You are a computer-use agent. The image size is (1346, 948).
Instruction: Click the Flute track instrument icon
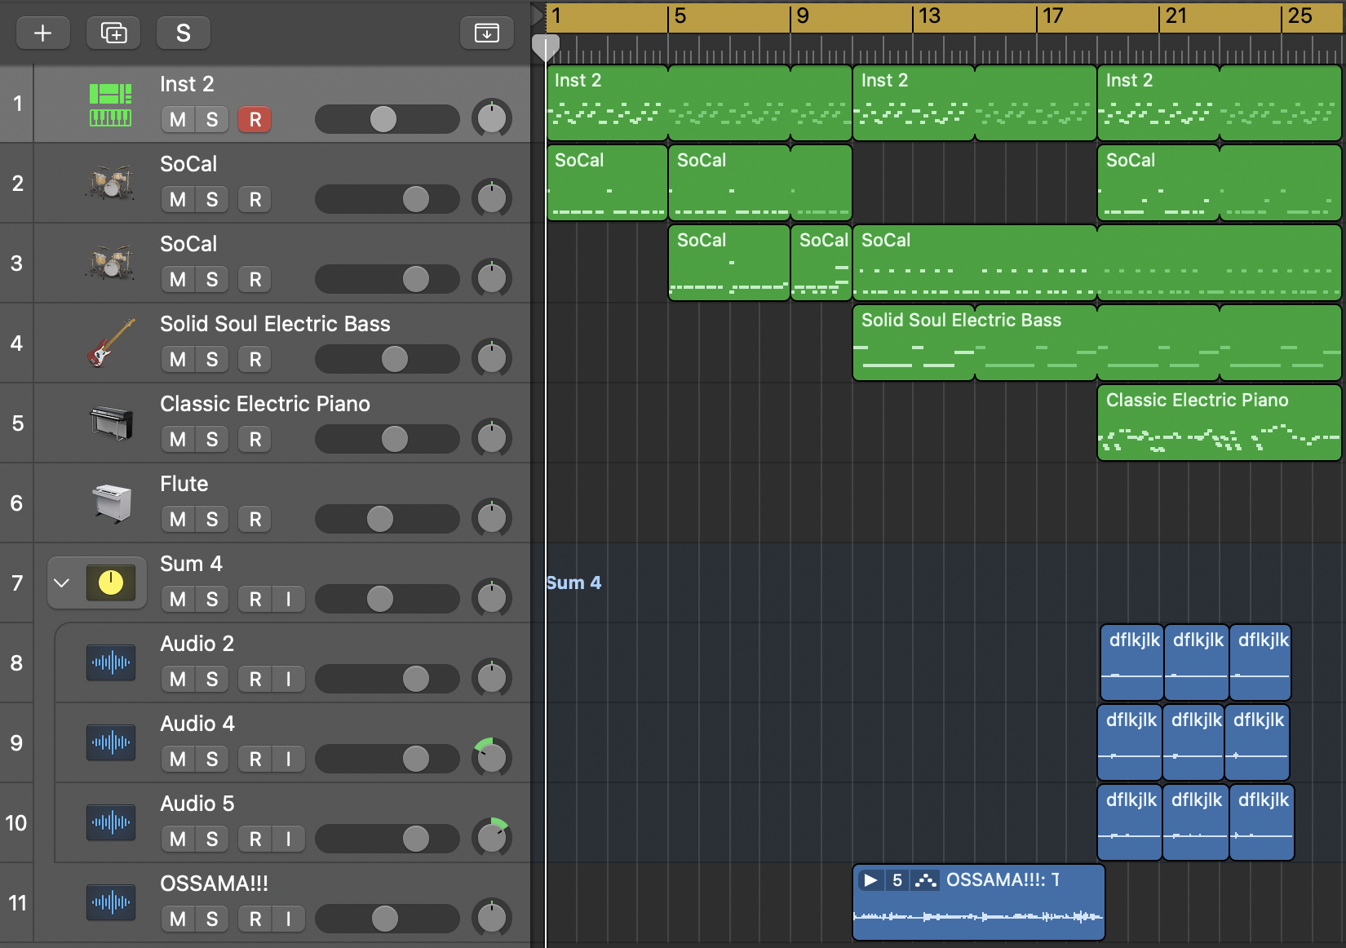[110, 503]
